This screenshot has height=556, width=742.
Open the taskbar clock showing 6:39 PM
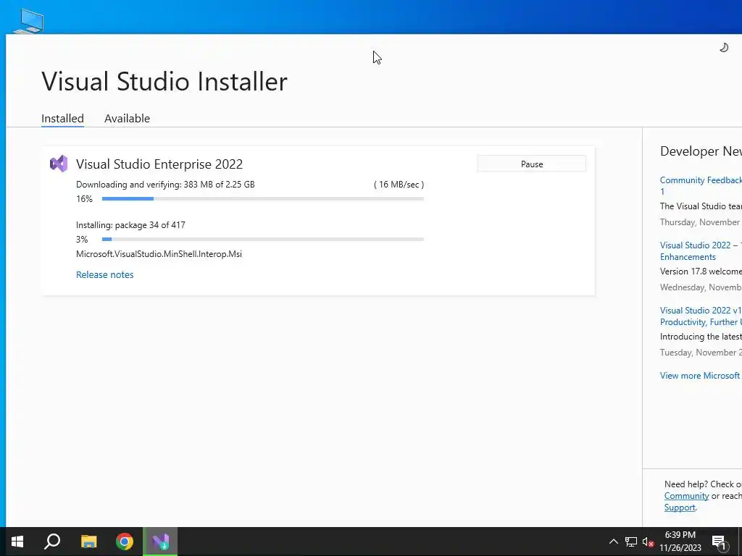click(680, 542)
